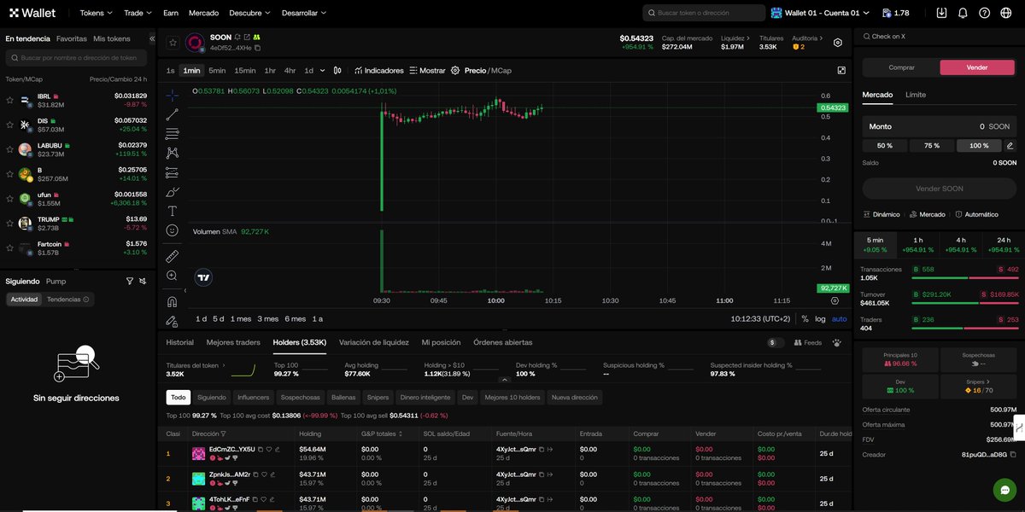Image resolution: width=1025 pixels, height=512 pixels.
Task: Edit sell percentage presets pencil icon
Action: coord(1010,145)
